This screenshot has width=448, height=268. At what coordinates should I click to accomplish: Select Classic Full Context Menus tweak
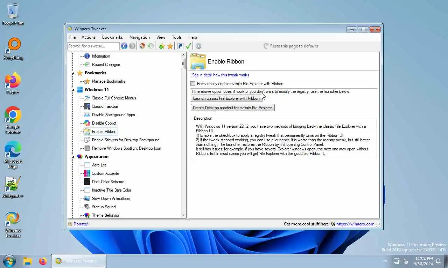point(114,98)
